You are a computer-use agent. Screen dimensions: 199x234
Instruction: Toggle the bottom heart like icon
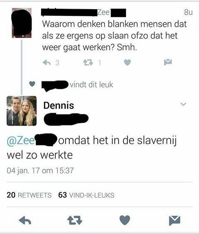pos(125,220)
